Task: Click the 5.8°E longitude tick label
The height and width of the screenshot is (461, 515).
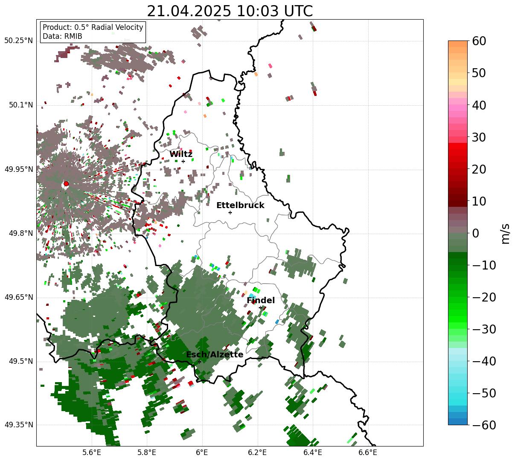Action: 147,452
